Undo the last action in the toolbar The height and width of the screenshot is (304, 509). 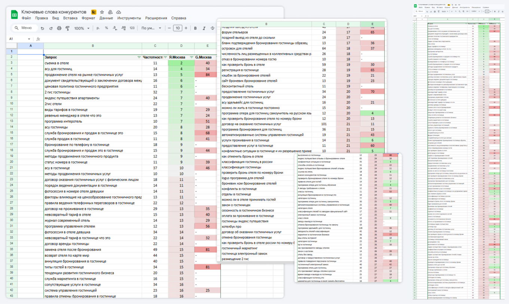click(x=42, y=28)
